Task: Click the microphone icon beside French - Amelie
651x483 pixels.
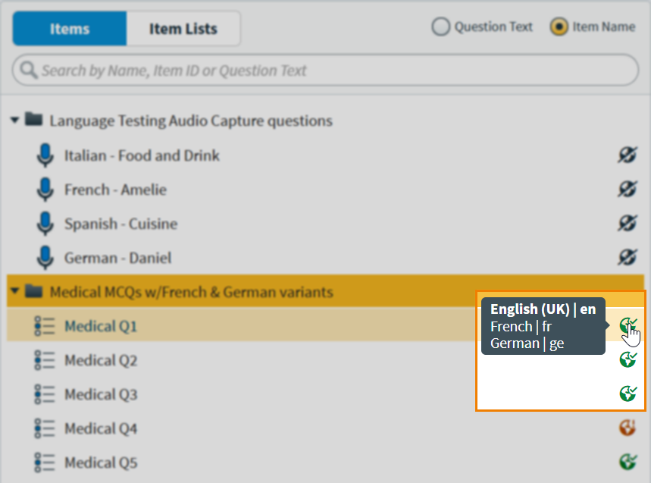Action: 45,190
